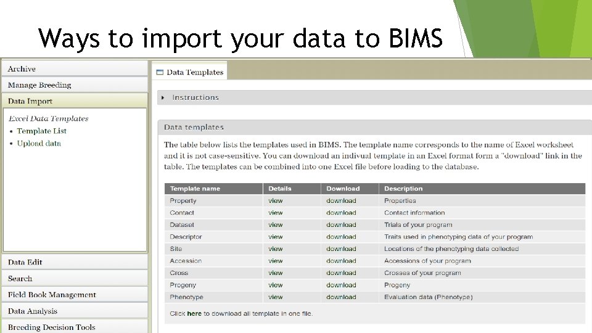Download the Progeny template
Image resolution: width=592 pixels, height=333 pixels.
pos(341,285)
